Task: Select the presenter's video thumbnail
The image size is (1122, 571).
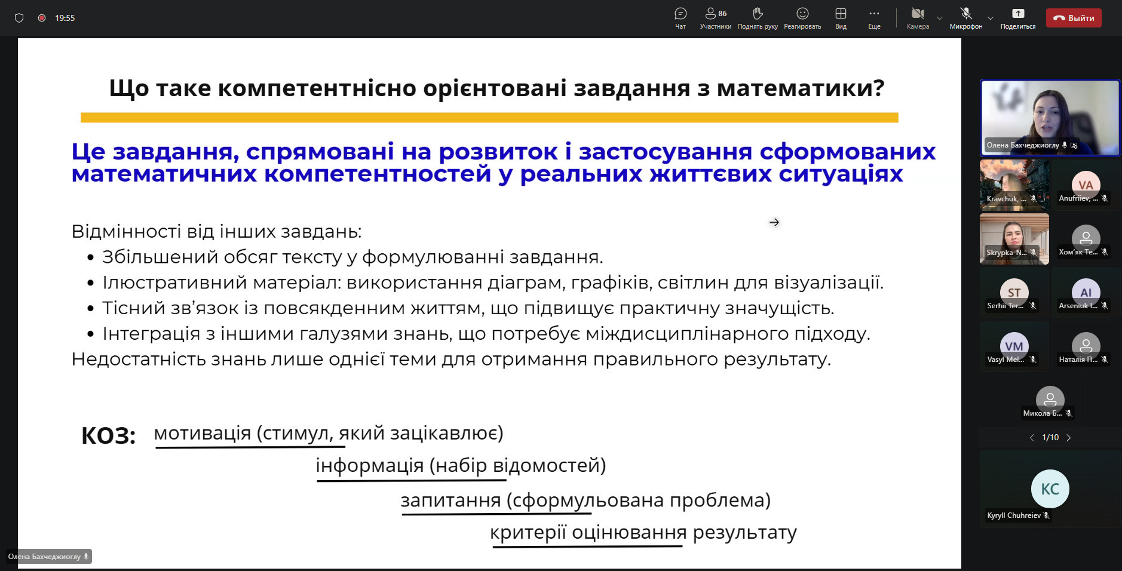Action: 1050,118
